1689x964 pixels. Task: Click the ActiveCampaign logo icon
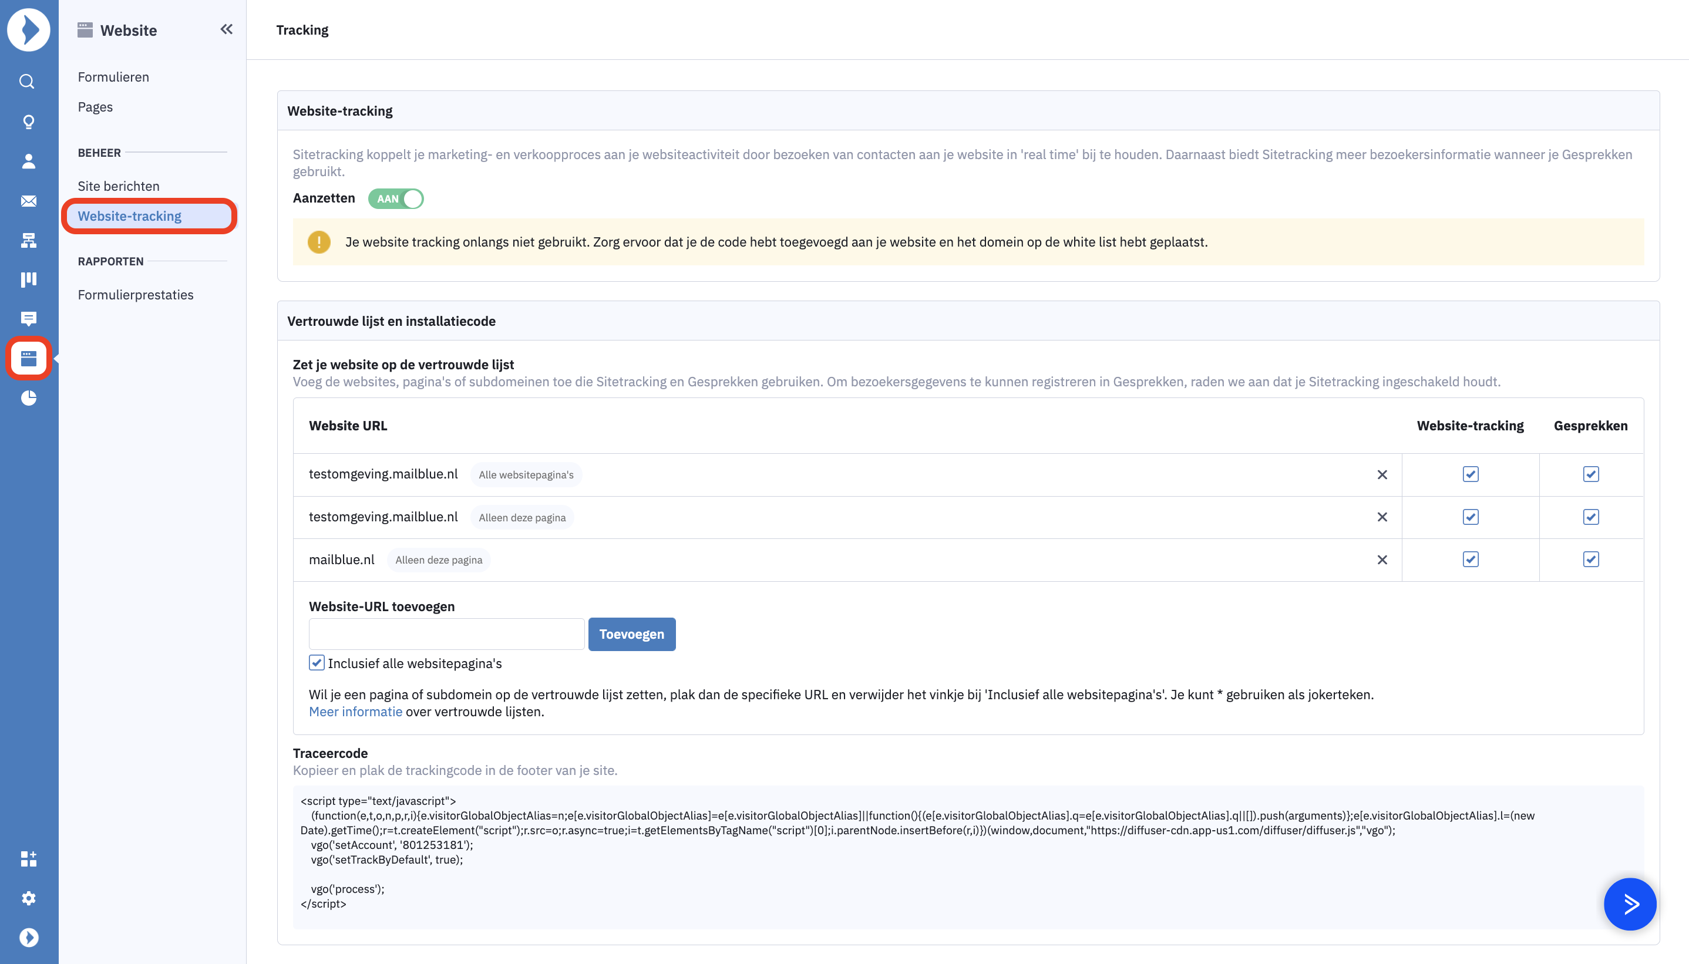(x=28, y=30)
